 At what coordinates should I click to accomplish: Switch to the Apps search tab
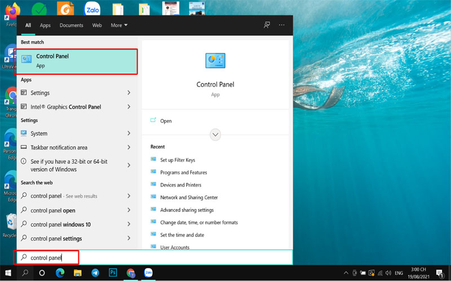click(x=45, y=25)
